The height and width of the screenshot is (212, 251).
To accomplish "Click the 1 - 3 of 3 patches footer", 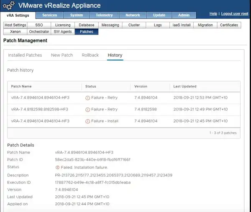I will click(x=223, y=133).
